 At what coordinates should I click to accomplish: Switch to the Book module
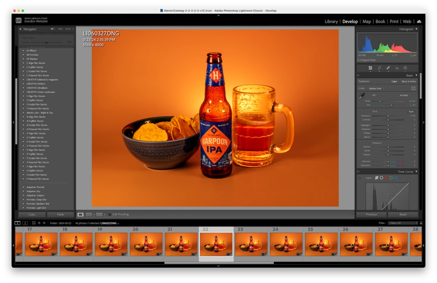pos(380,22)
